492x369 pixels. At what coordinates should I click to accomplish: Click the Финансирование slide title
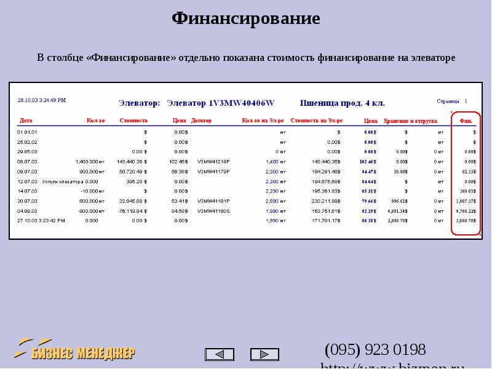(245, 18)
